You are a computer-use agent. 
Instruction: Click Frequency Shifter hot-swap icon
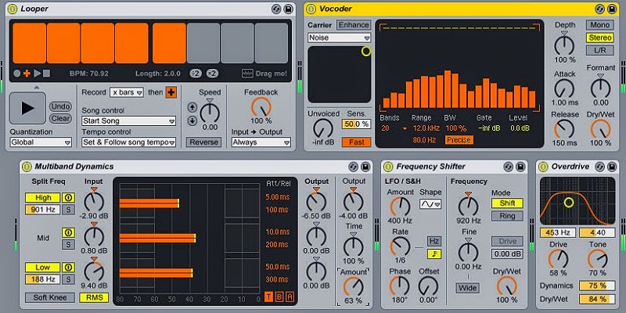[508, 167]
